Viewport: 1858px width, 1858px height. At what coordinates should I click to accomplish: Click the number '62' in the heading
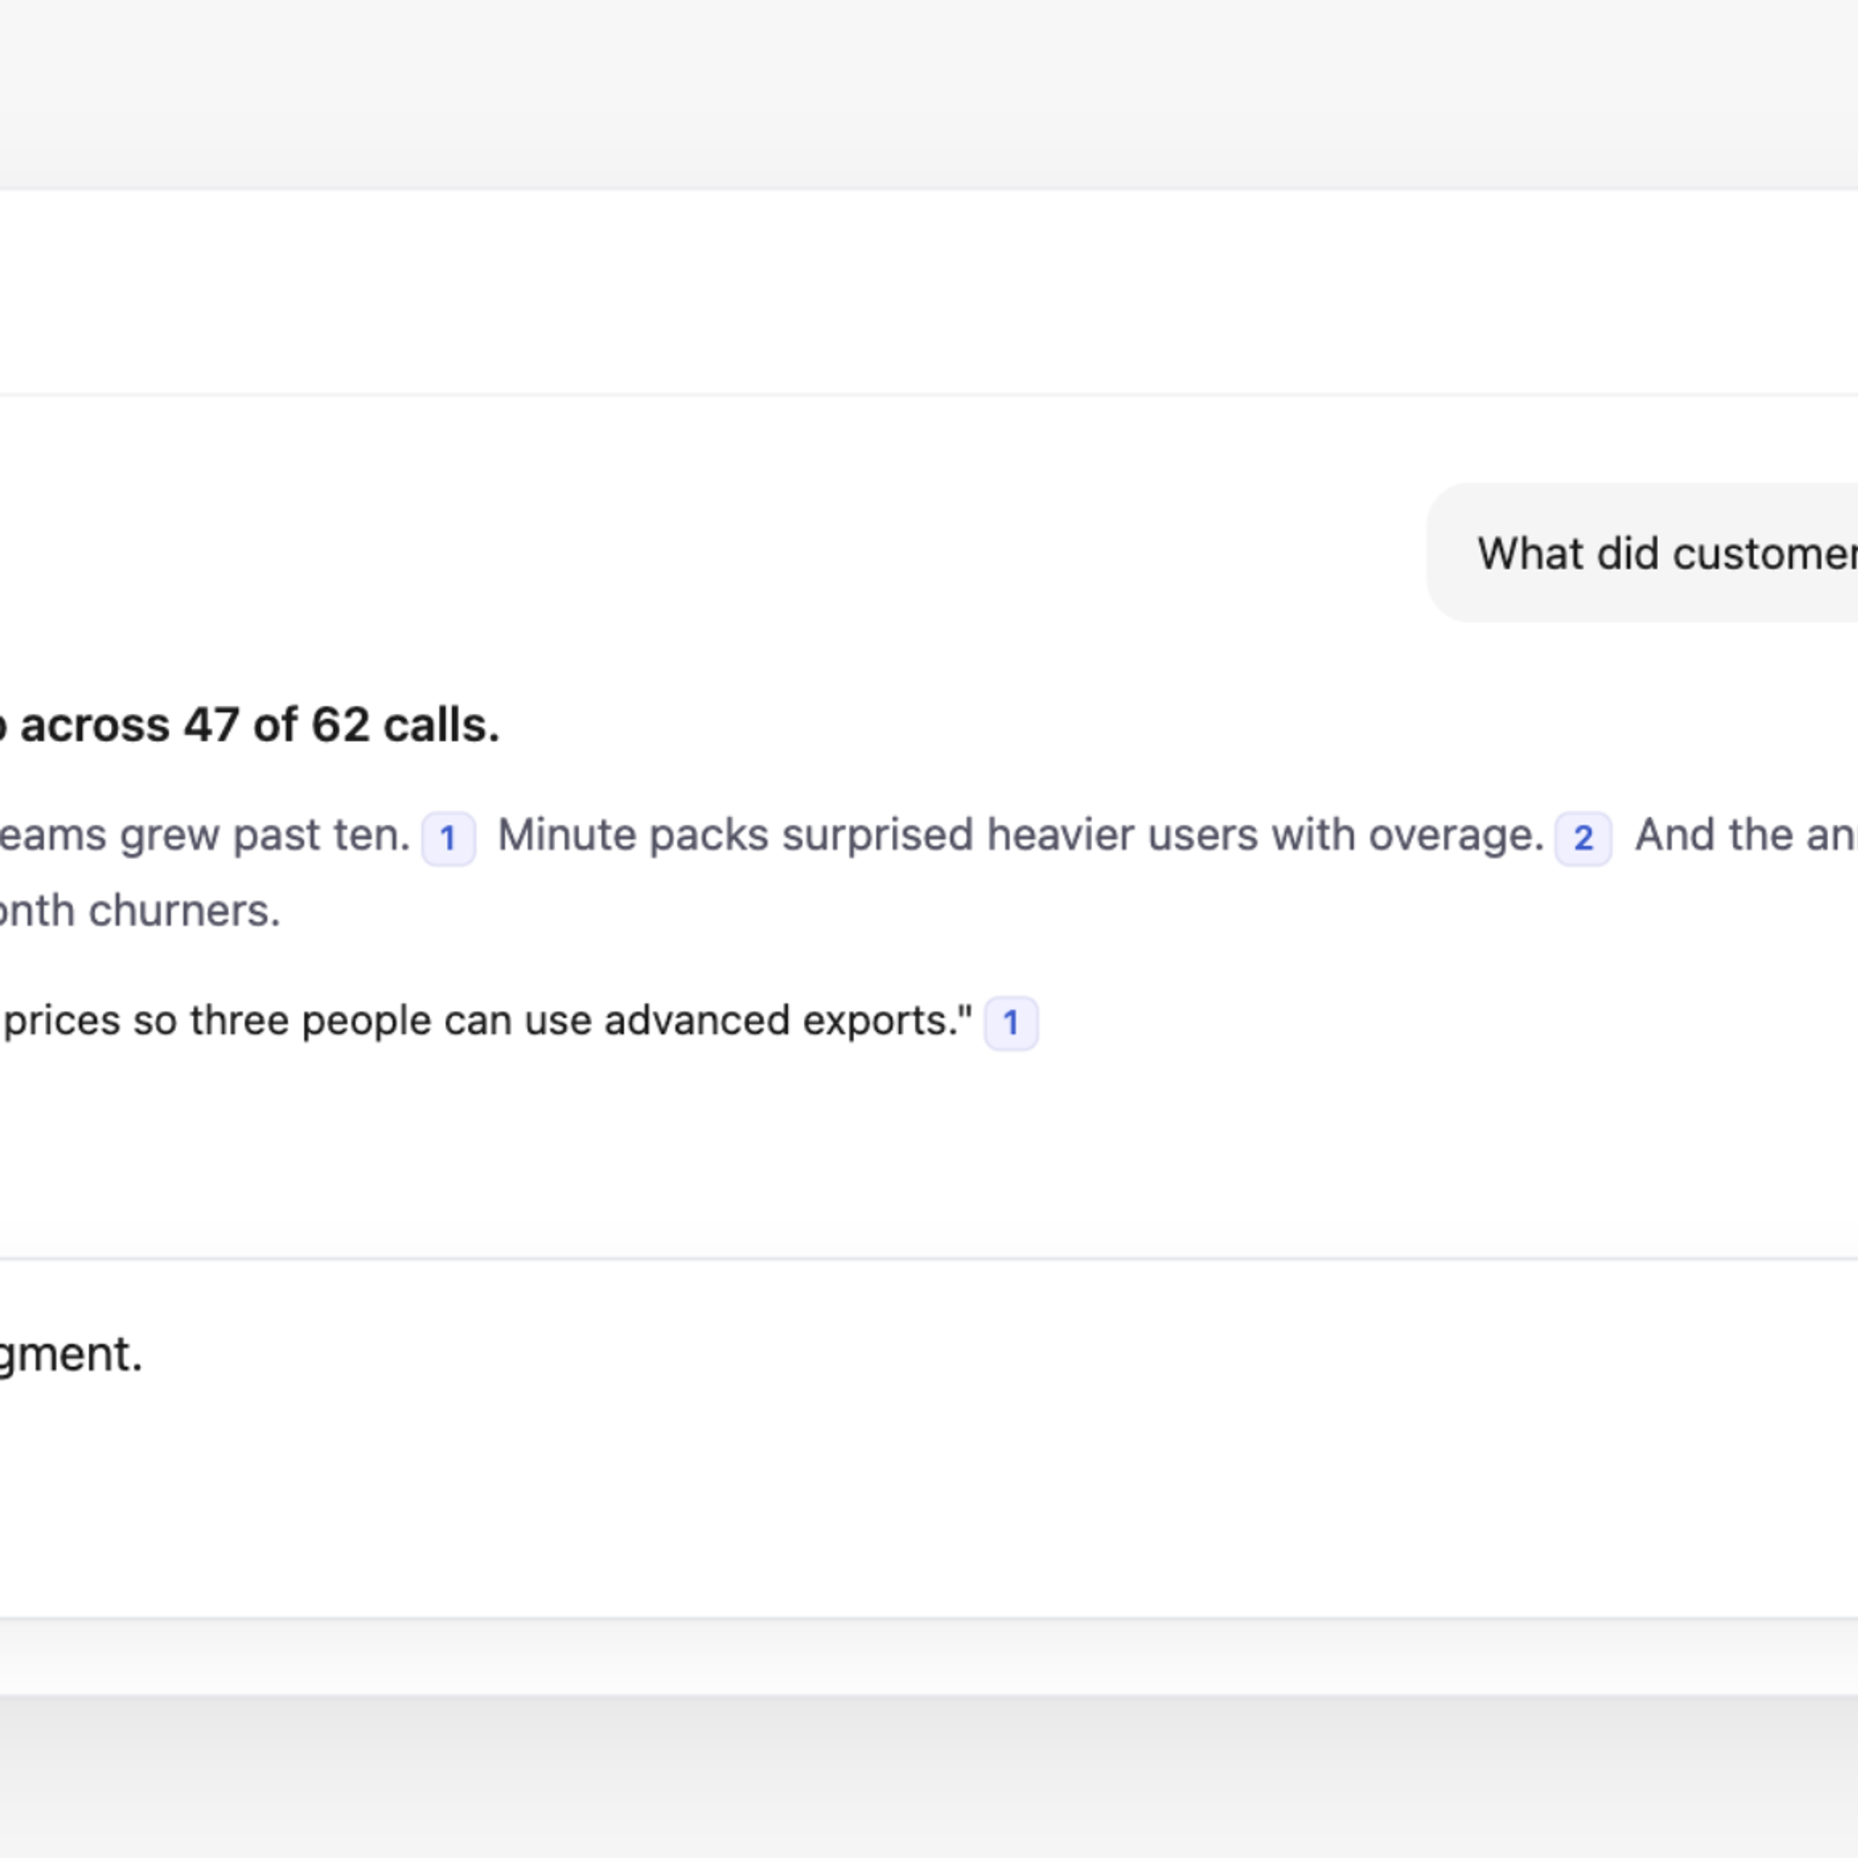click(340, 725)
